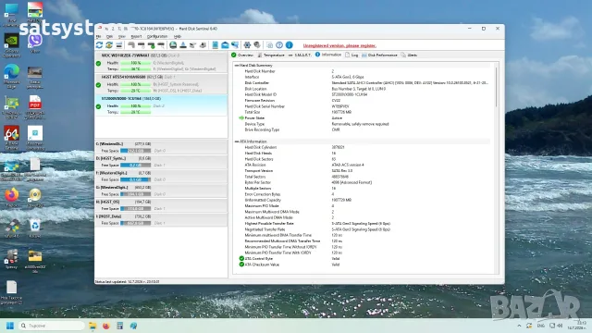Click the Unregistered version please register link
This screenshot has width=592, height=333.
[x=339, y=45]
